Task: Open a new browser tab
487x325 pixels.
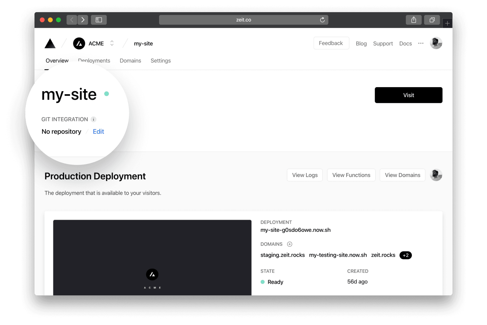Action: pos(447,23)
